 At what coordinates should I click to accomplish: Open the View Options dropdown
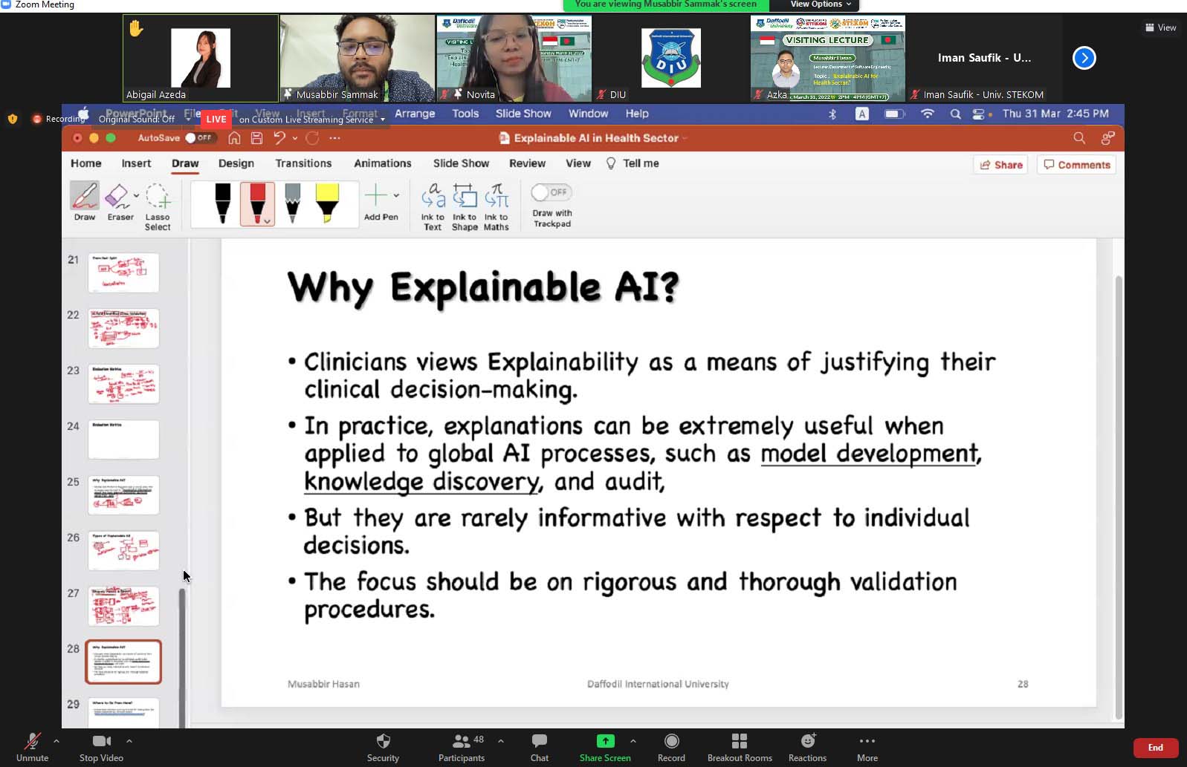tap(820, 4)
